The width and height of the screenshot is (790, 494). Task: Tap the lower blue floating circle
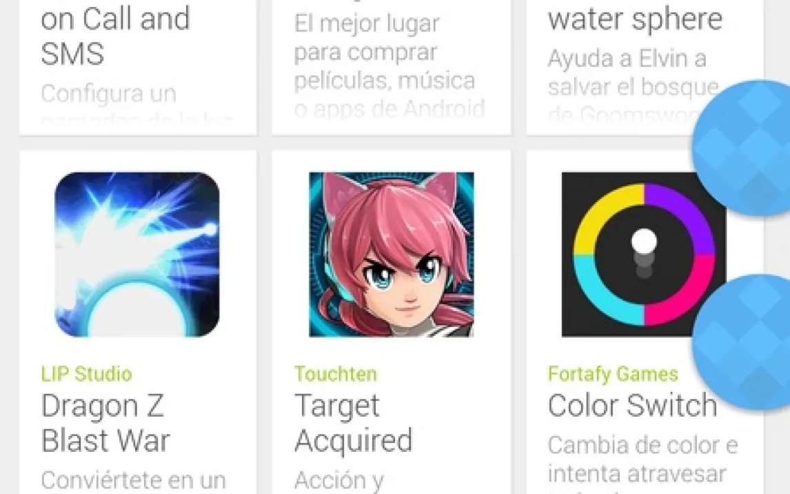(742, 342)
